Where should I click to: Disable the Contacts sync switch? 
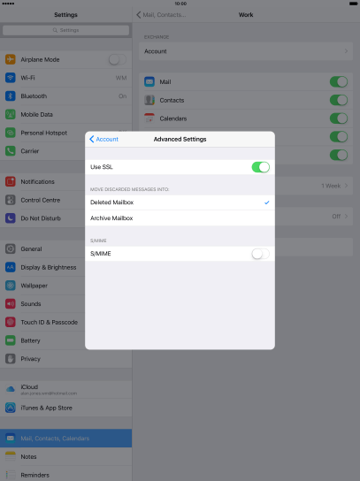(339, 100)
